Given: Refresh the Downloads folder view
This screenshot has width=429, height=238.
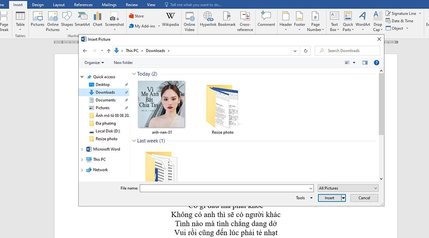Looking at the screenshot, I should click(306, 51).
